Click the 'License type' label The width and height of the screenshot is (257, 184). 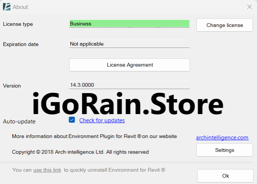(18, 24)
